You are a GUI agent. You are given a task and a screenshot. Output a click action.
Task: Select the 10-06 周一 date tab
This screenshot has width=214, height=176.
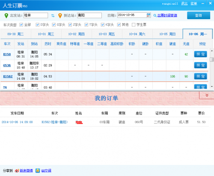198,34
